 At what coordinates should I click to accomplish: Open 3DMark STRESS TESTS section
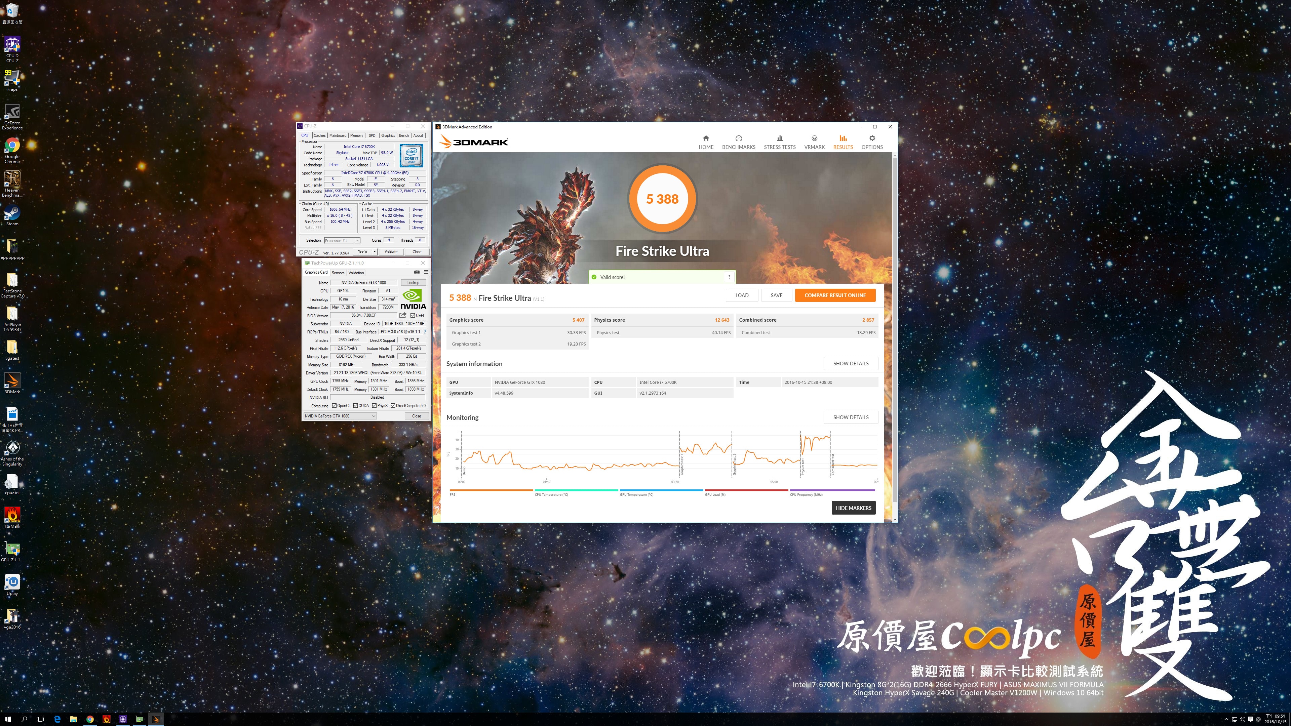pyautogui.click(x=779, y=142)
